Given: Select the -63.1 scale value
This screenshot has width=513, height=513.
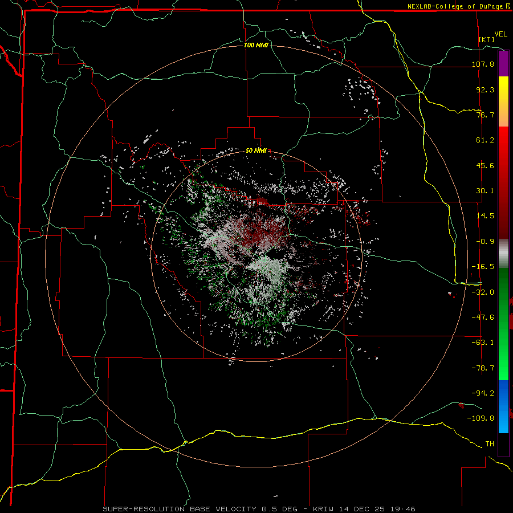Looking at the screenshot, I should coord(483,343).
